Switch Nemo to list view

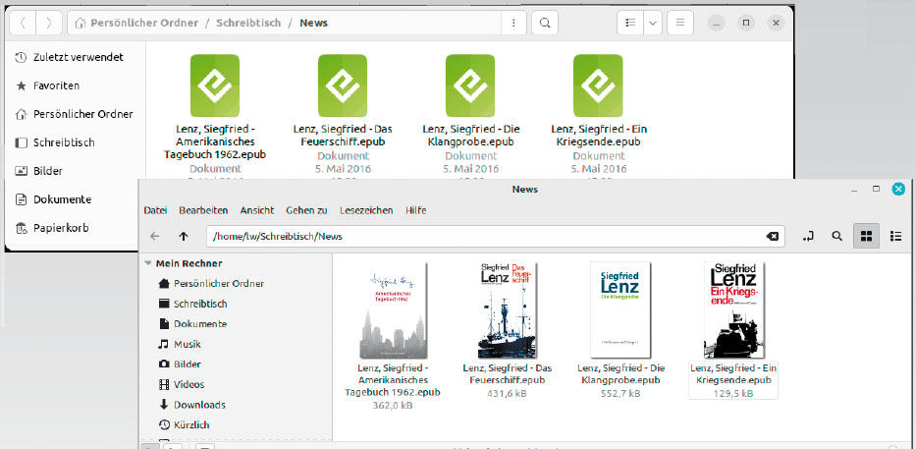pos(895,236)
